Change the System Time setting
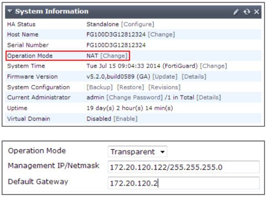Screen dimensions: 266x198 click(x=213, y=66)
